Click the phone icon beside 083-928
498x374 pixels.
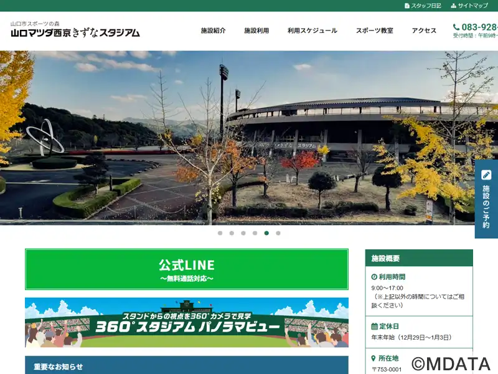click(x=456, y=27)
